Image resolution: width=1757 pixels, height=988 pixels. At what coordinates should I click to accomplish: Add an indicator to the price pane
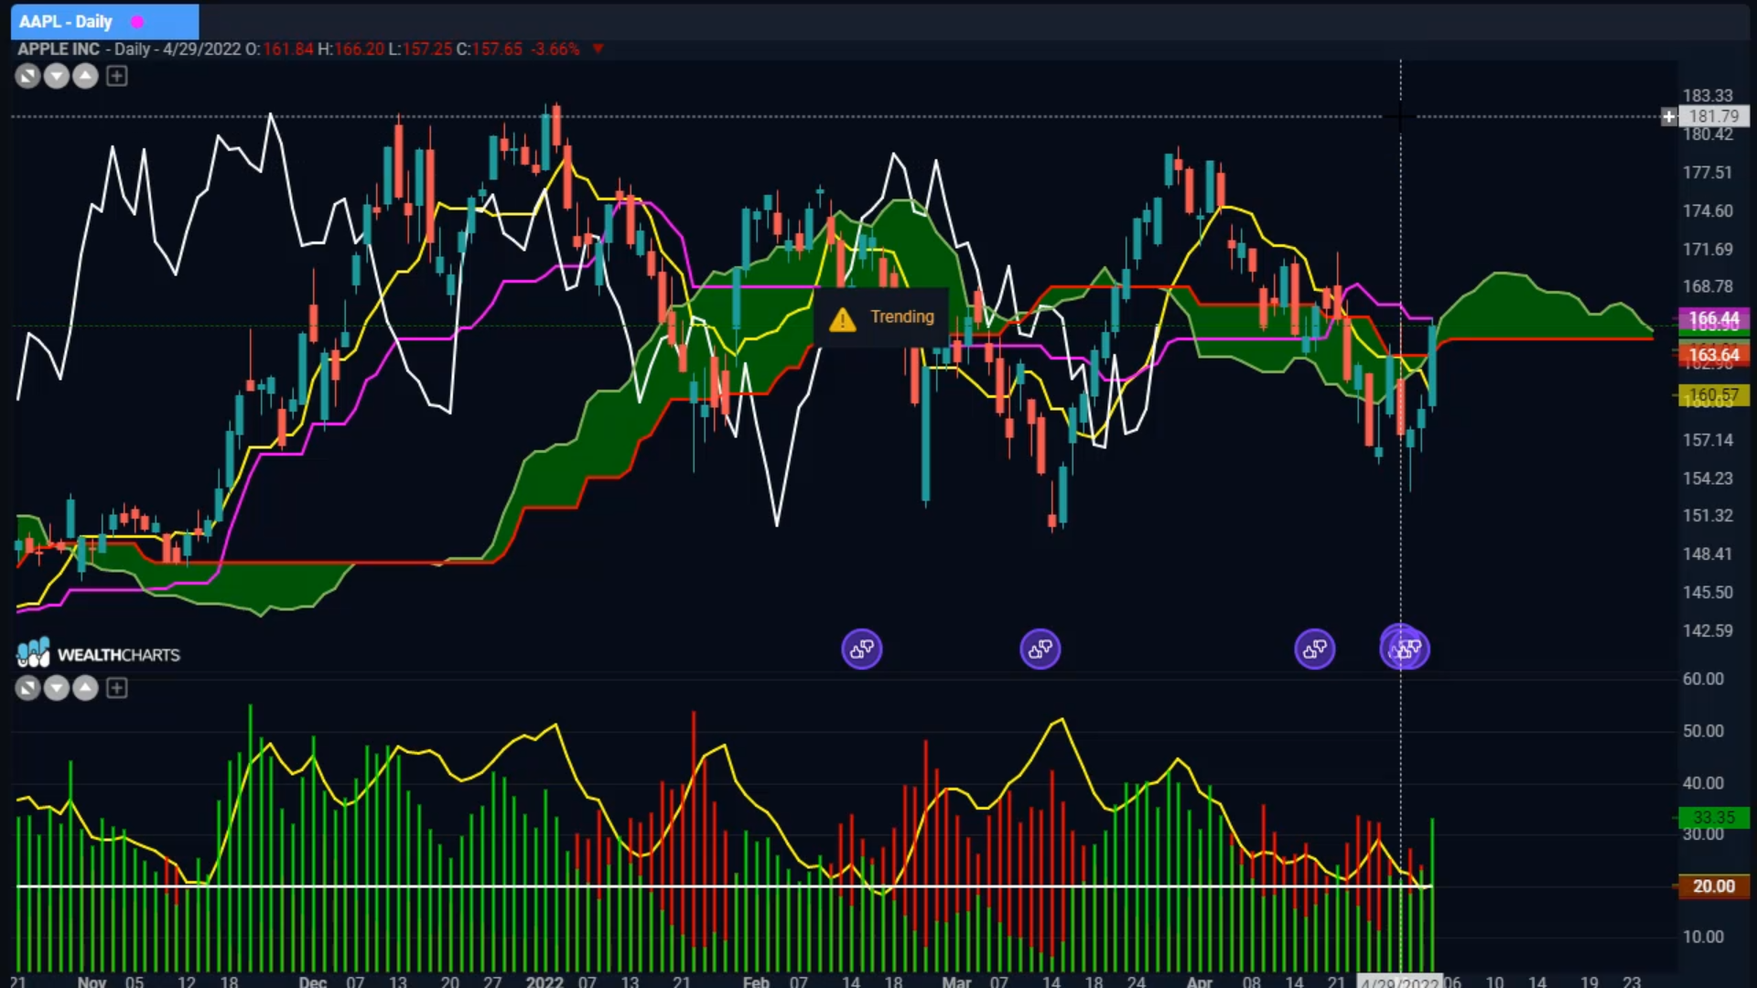[x=116, y=77]
